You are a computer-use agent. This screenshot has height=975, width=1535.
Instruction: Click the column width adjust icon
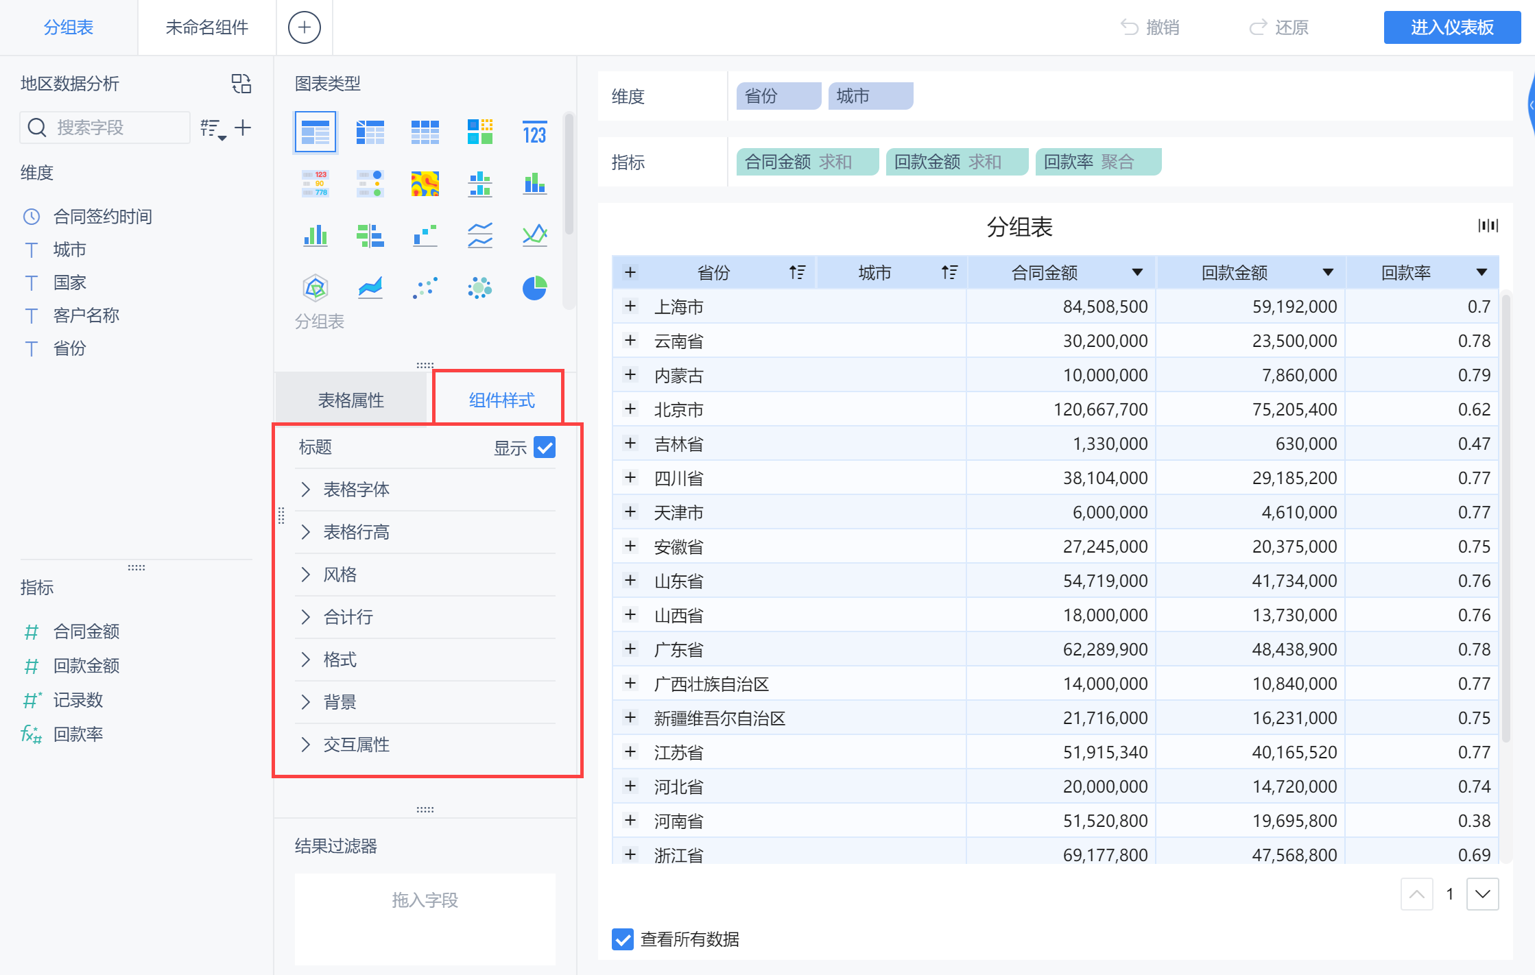[x=1488, y=226]
